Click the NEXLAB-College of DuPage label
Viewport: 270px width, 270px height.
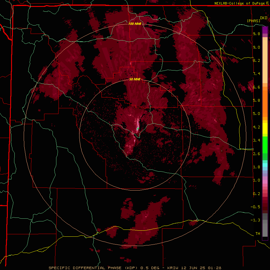[239, 3]
